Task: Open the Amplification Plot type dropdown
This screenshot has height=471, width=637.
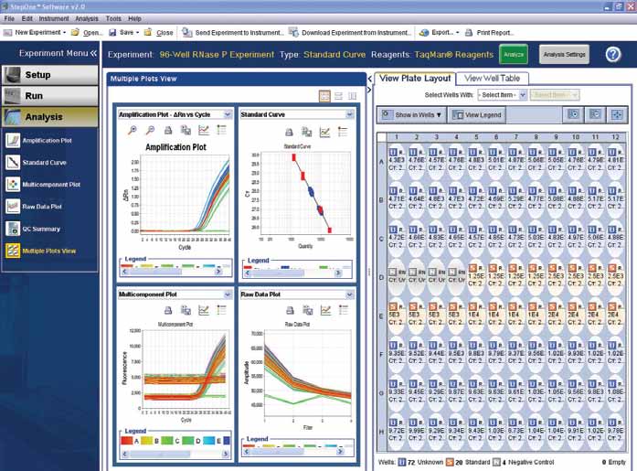Action: pos(228,114)
